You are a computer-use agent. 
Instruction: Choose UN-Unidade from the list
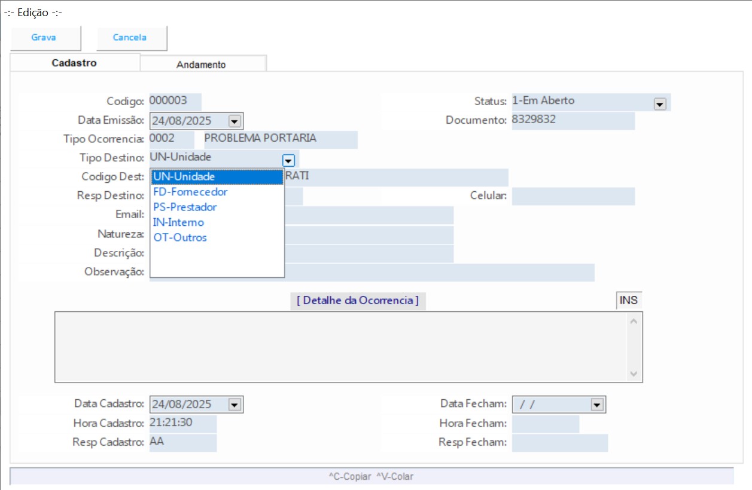point(217,177)
